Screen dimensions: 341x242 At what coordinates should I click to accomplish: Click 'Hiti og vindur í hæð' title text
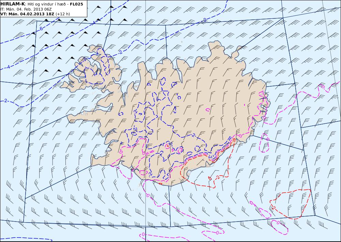46,4
